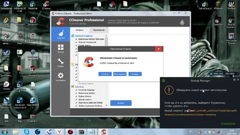This screenshot has width=240, height=135.
Task: Open Driver Booster 3 desktop shortcut
Action: (33, 71)
